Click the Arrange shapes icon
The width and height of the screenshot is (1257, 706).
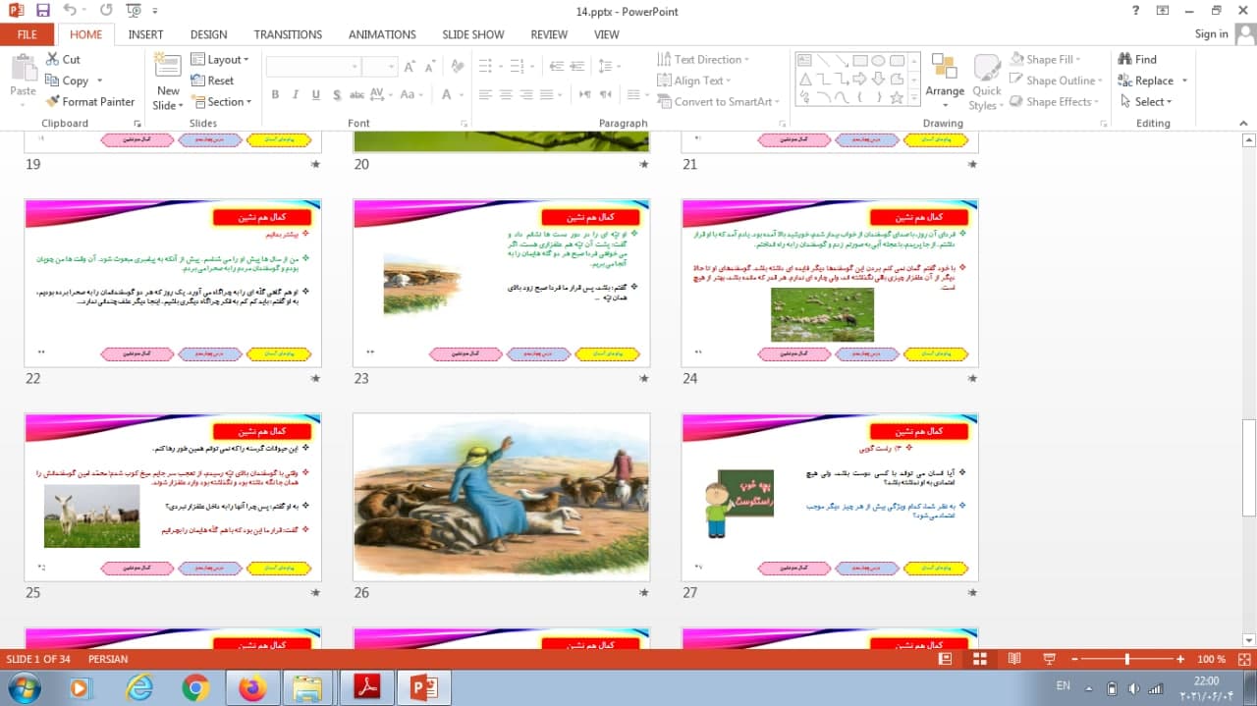(945, 77)
